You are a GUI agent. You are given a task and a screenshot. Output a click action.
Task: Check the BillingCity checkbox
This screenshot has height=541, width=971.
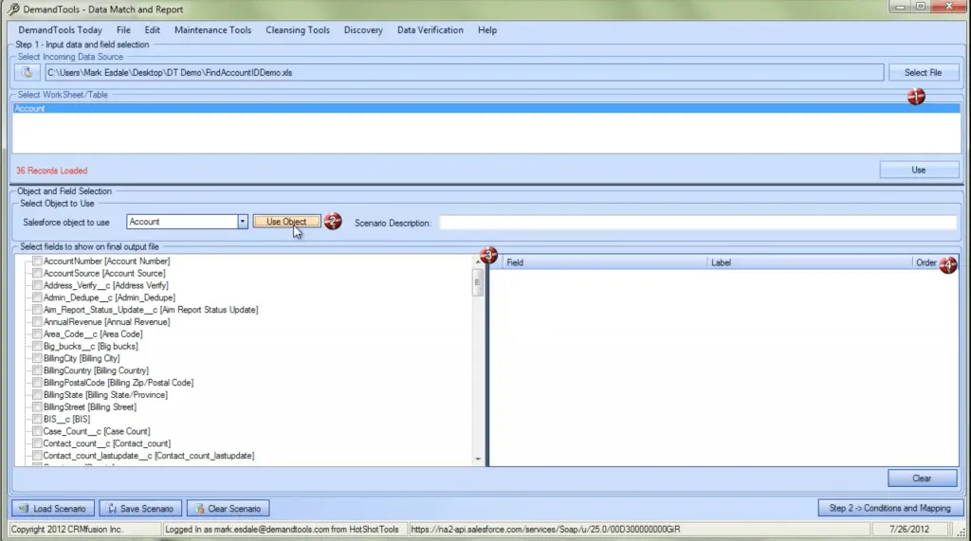coord(37,358)
